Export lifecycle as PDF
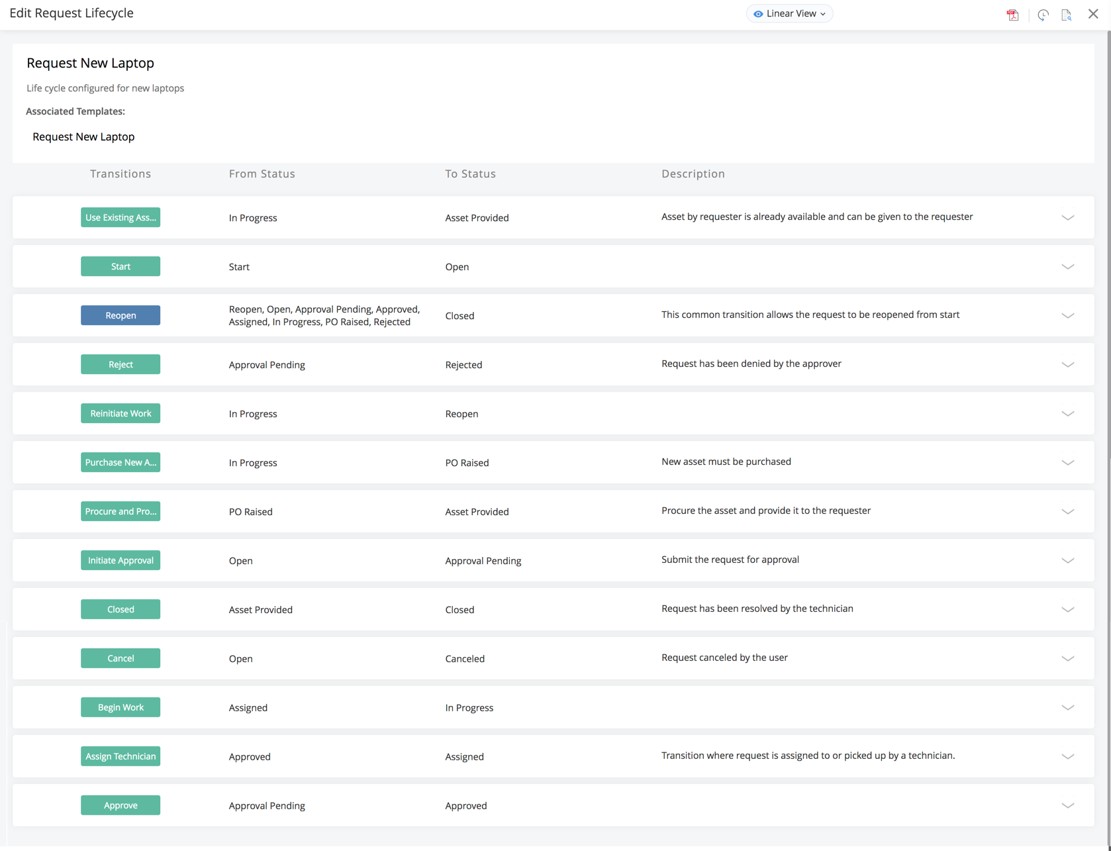 click(1012, 14)
